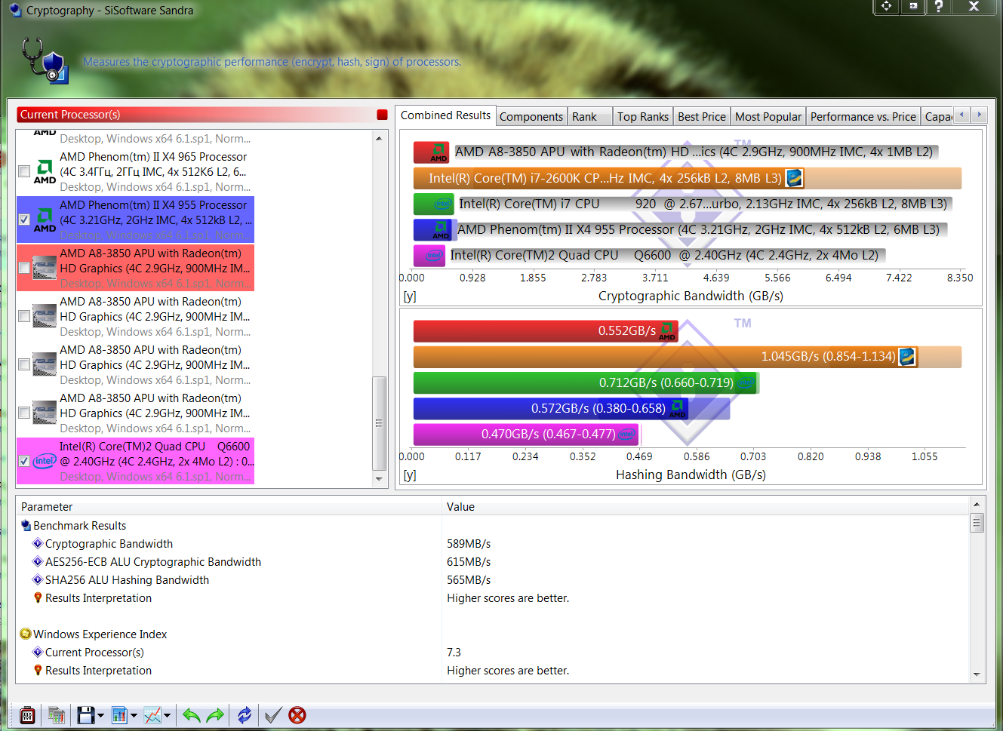
Task: Click the stethoscope shield module icon
Action: tap(45, 60)
